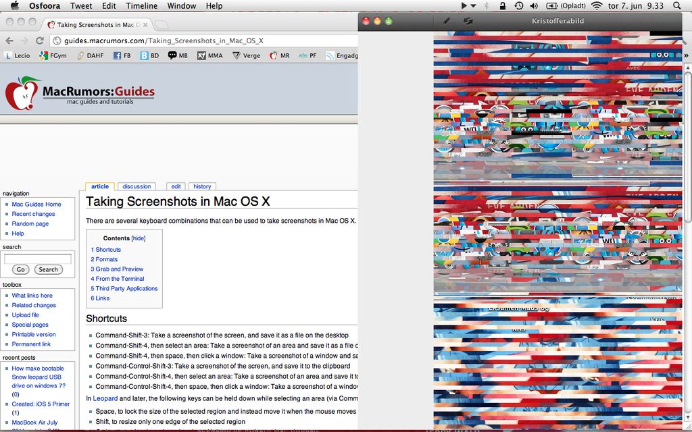The height and width of the screenshot is (432, 692).
Task: Open the Verge bookmark
Action: click(246, 55)
